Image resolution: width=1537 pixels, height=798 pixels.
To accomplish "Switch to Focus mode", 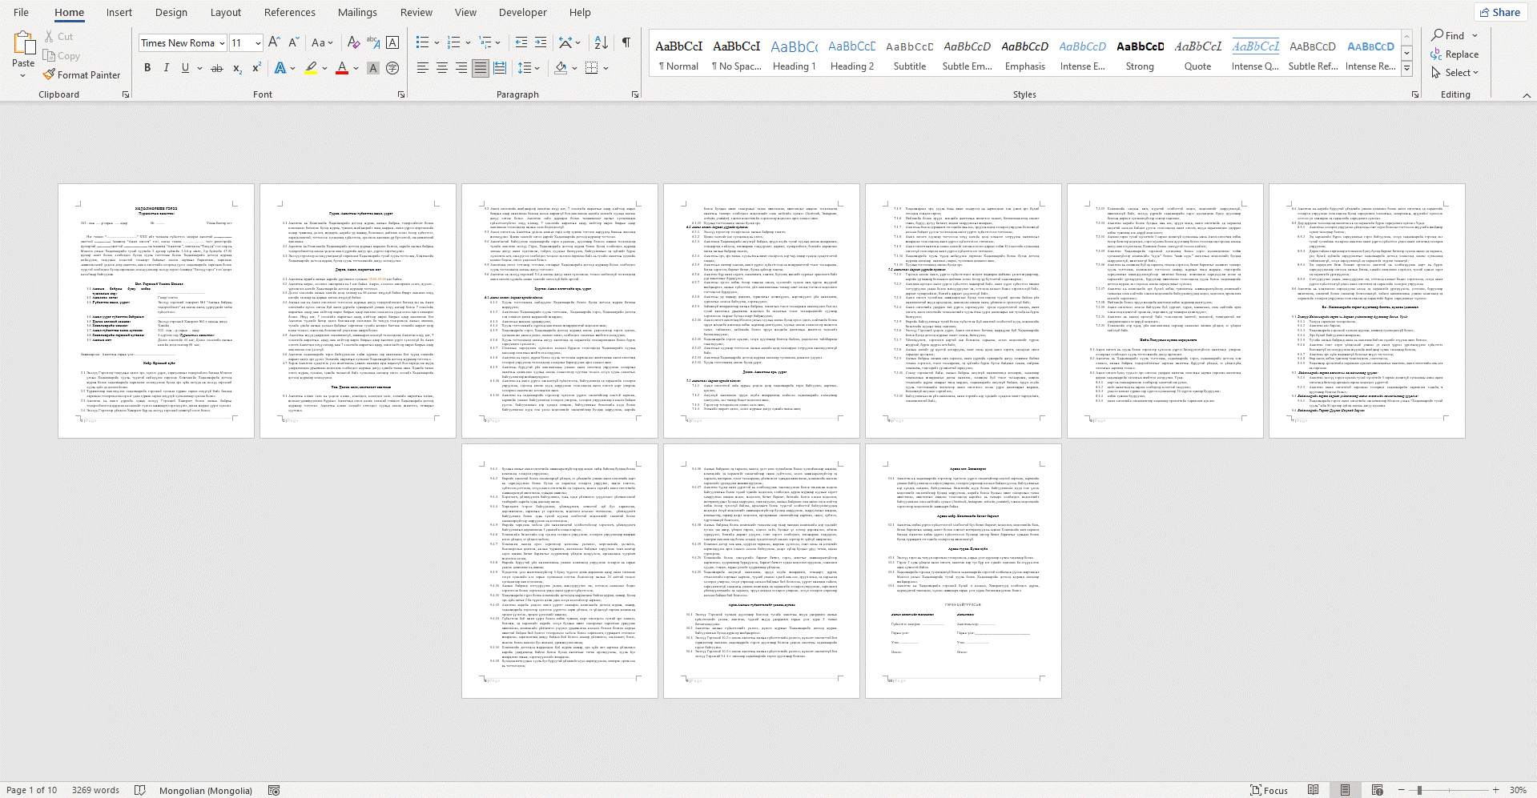I will pyautogui.click(x=1269, y=790).
